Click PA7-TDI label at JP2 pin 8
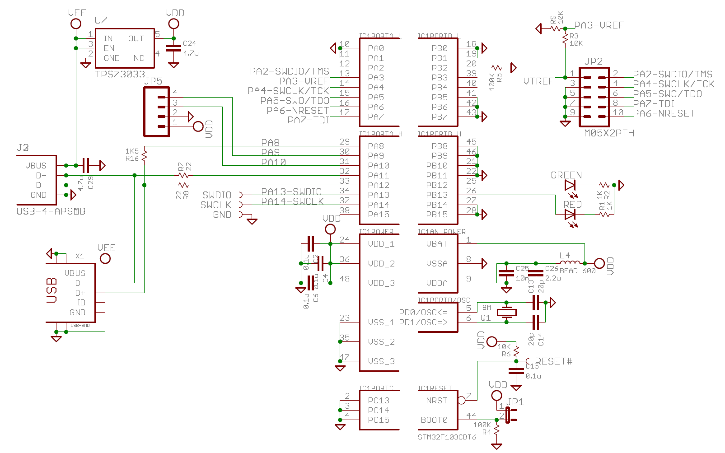725x453 pixels. pyautogui.click(x=654, y=103)
